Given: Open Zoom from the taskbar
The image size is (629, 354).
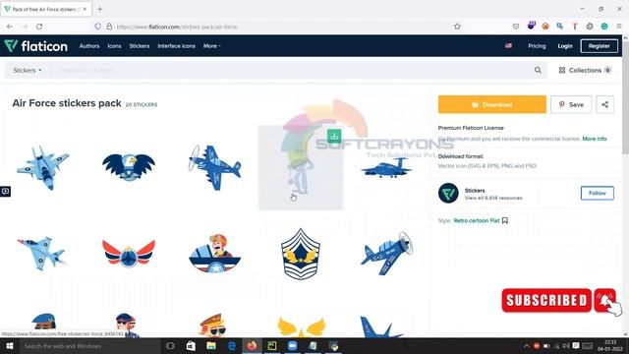Looking at the screenshot, I should pyautogui.click(x=293, y=345).
